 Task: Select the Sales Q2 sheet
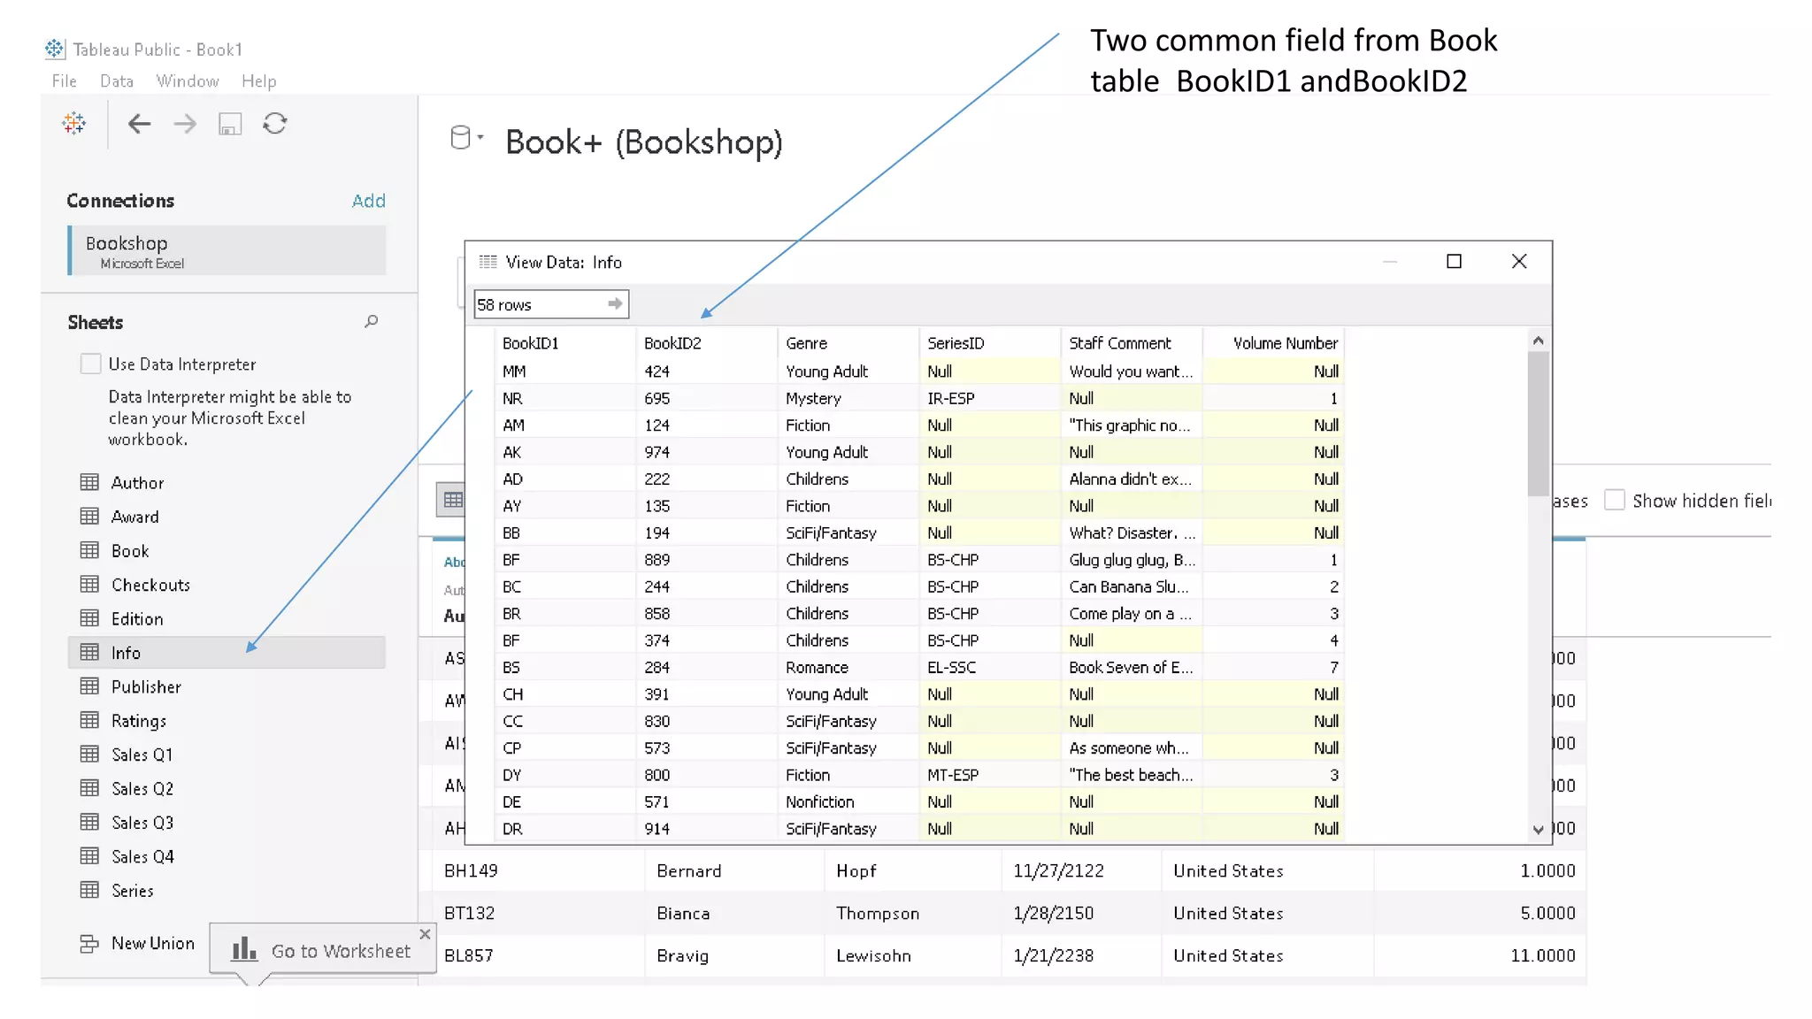[142, 788]
